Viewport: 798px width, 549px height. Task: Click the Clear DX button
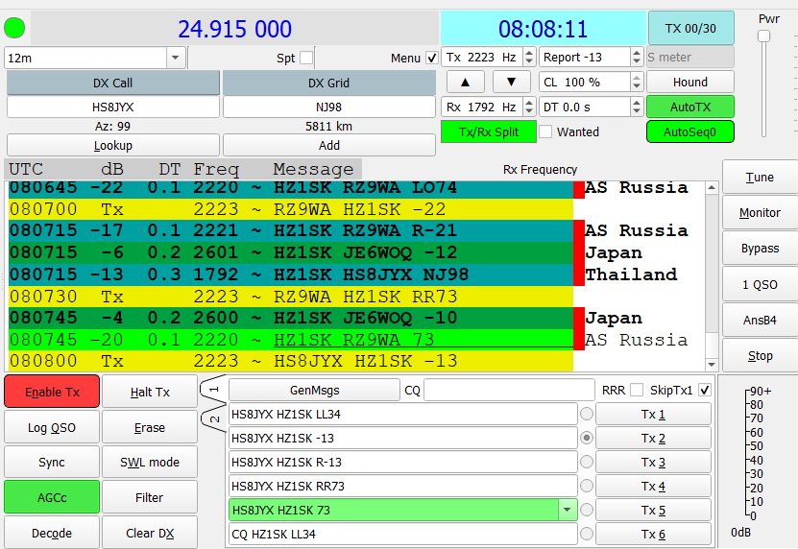click(x=150, y=533)
